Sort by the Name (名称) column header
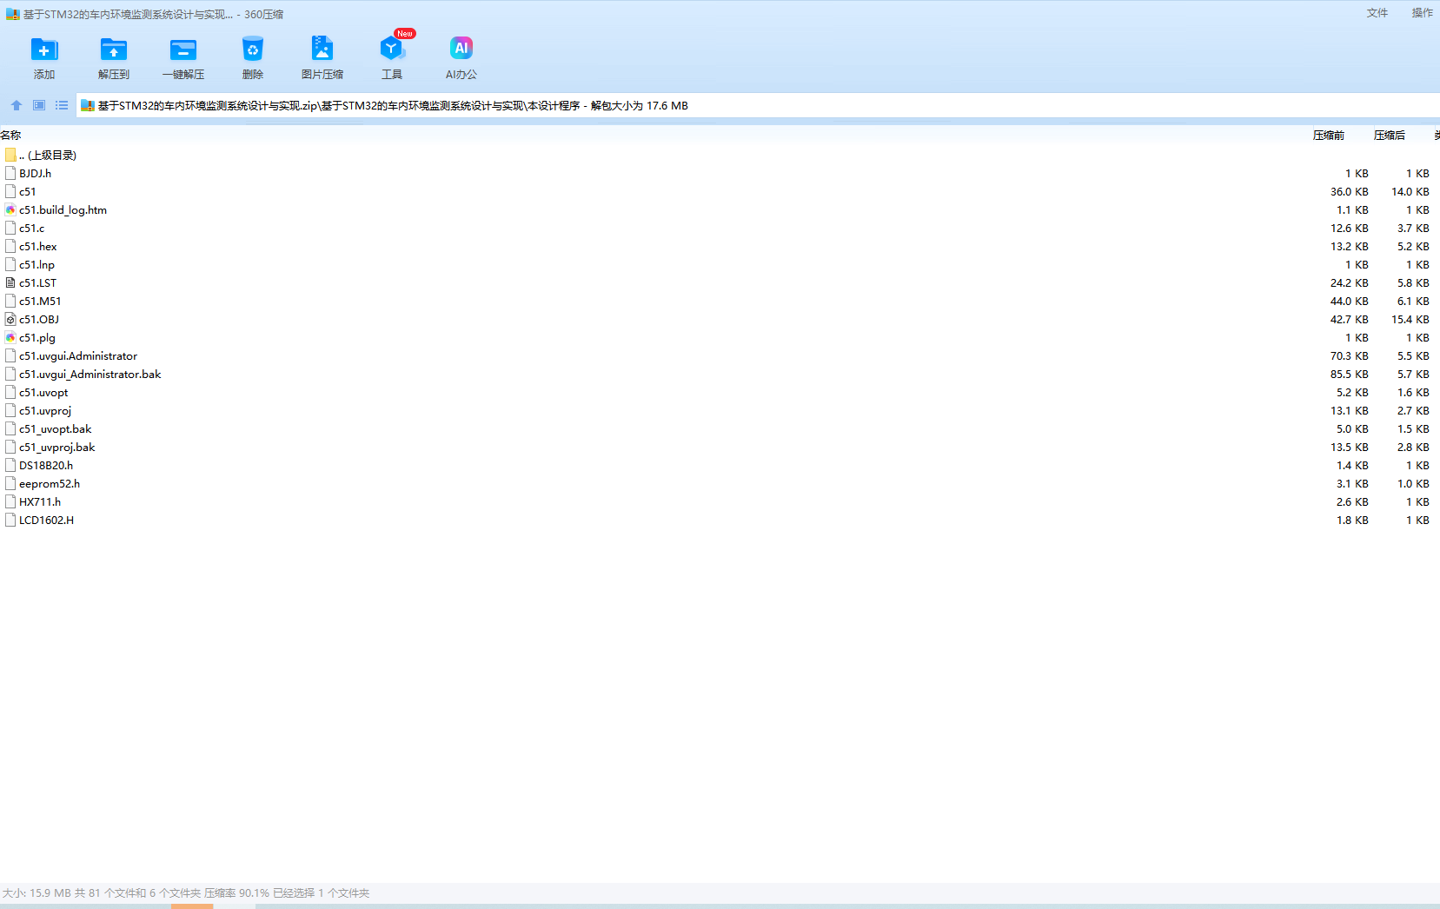1440x909 pixels. click(11, 136)
